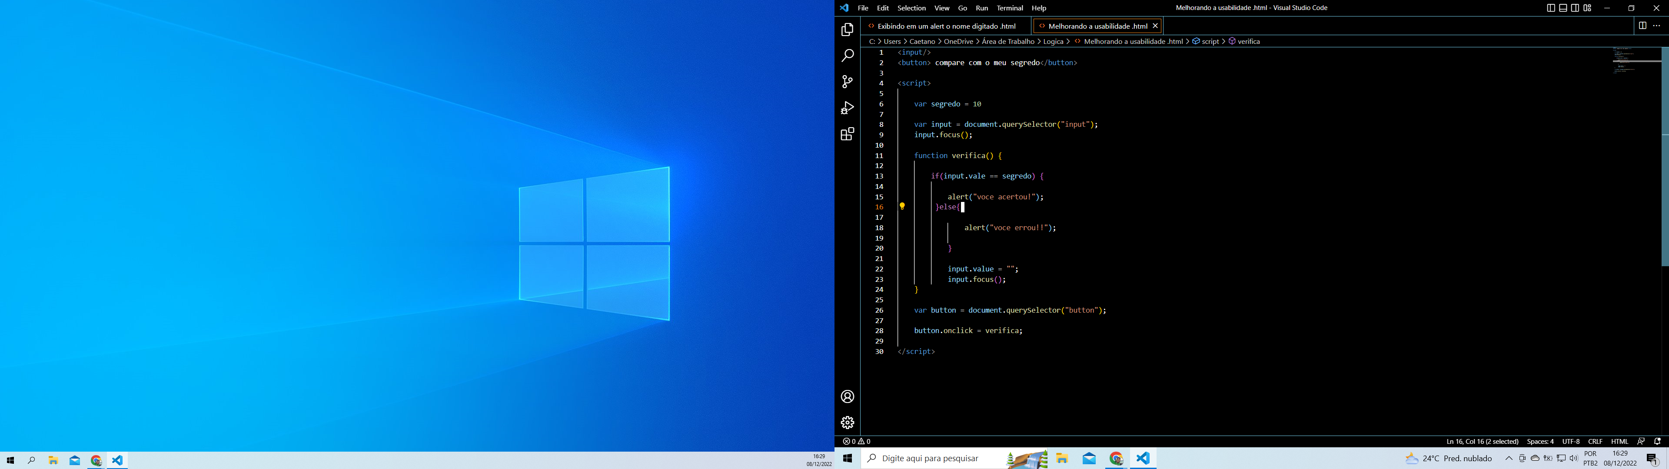This screenshot has height=469, width=1669.
Task: Click the lightbulb code action on line 16
Action: (902, 207)
